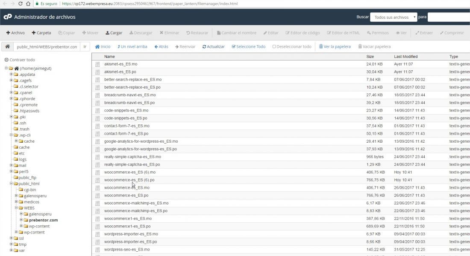Upload files with Cargar
Screen dimensions: 470x256
coord(114,32)
